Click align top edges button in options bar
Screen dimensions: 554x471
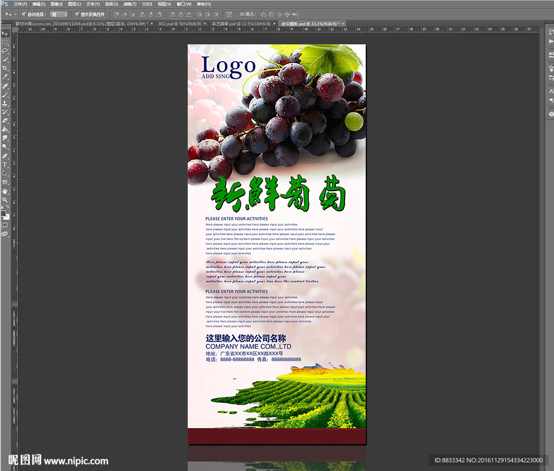[116, 15]
